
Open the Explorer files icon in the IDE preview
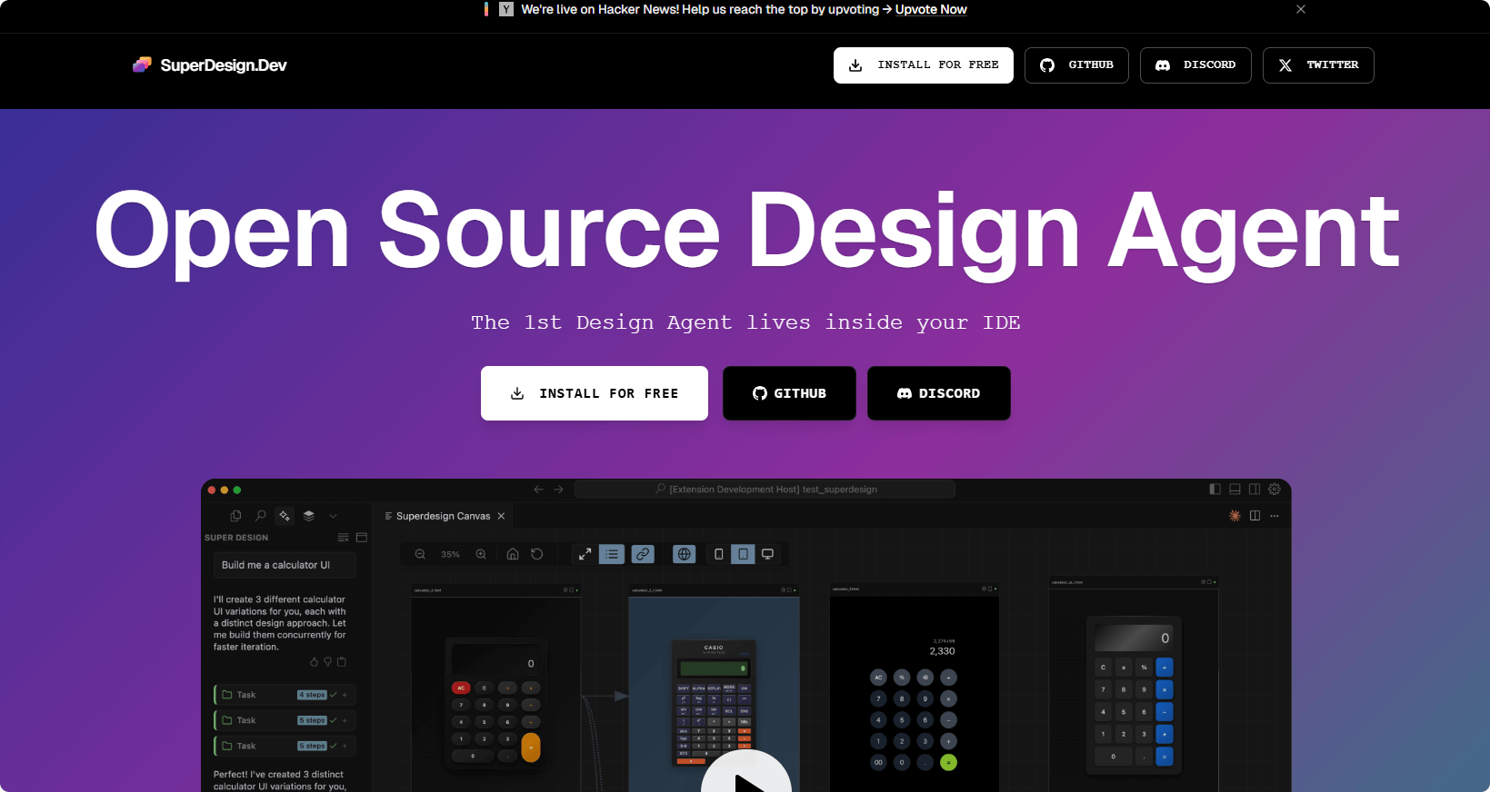click(x=235, y=516)
